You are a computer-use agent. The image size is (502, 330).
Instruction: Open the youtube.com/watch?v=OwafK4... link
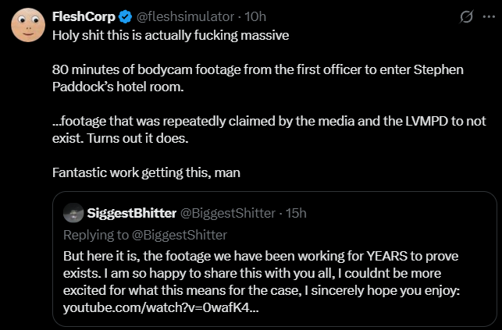161,308
